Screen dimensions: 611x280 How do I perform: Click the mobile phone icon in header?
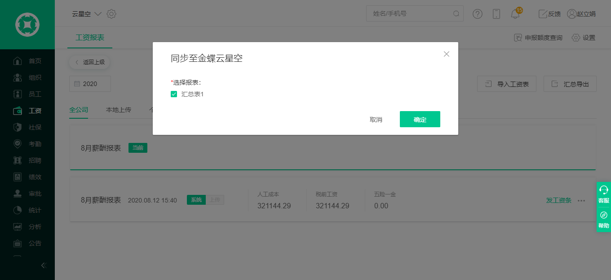[x=496, y=14]
